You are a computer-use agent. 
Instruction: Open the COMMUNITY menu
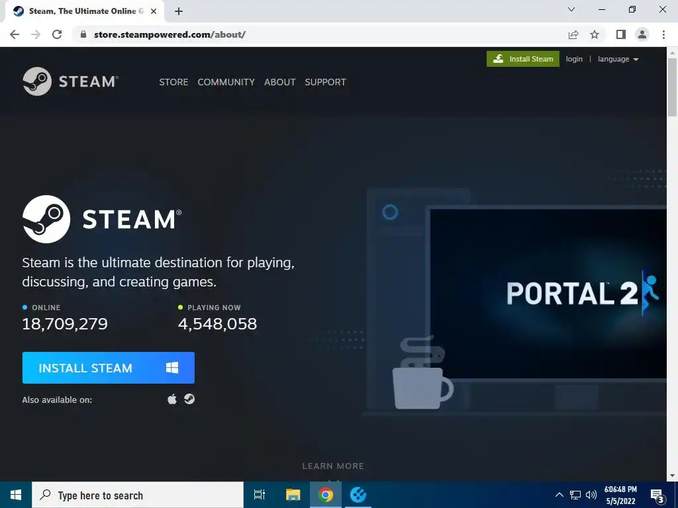(x=226, y=82)
